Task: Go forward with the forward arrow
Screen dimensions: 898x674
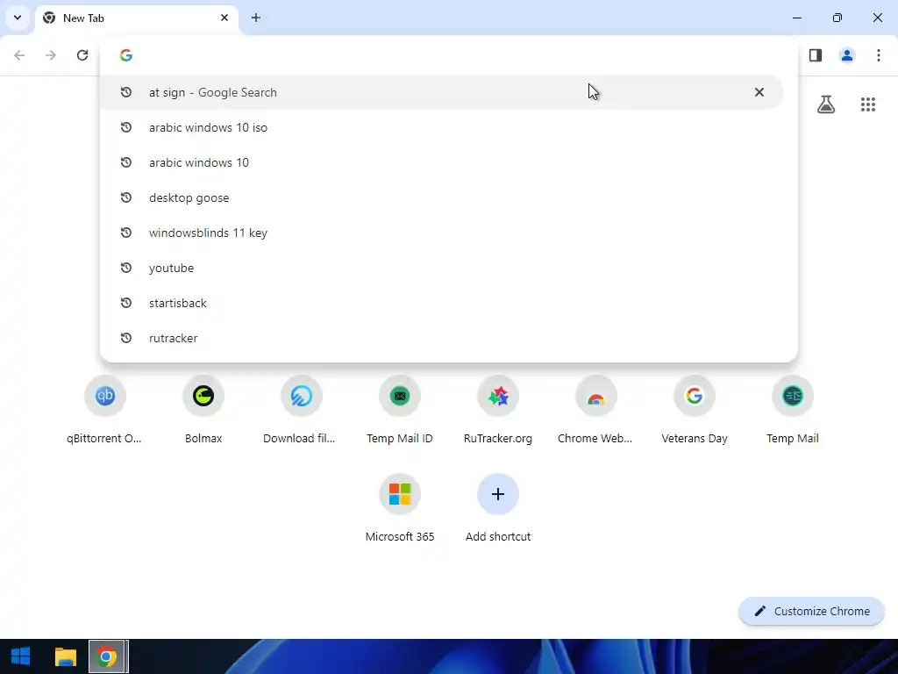Action: (51, 55)
